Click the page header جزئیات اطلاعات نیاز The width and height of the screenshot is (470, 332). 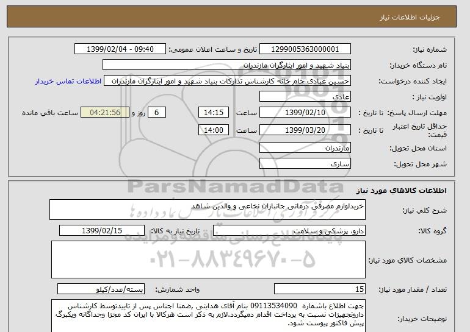tap(410, 17)
